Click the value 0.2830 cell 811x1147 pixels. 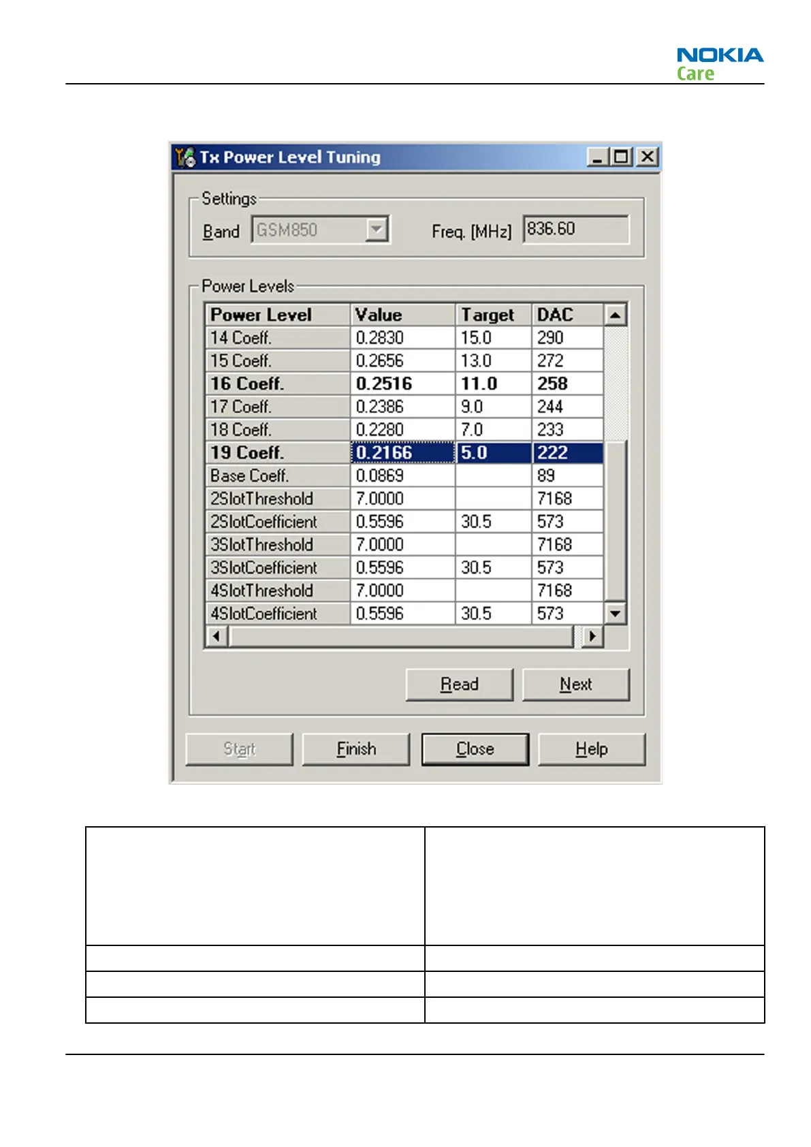pyautogui.click(x=402, y=338)
